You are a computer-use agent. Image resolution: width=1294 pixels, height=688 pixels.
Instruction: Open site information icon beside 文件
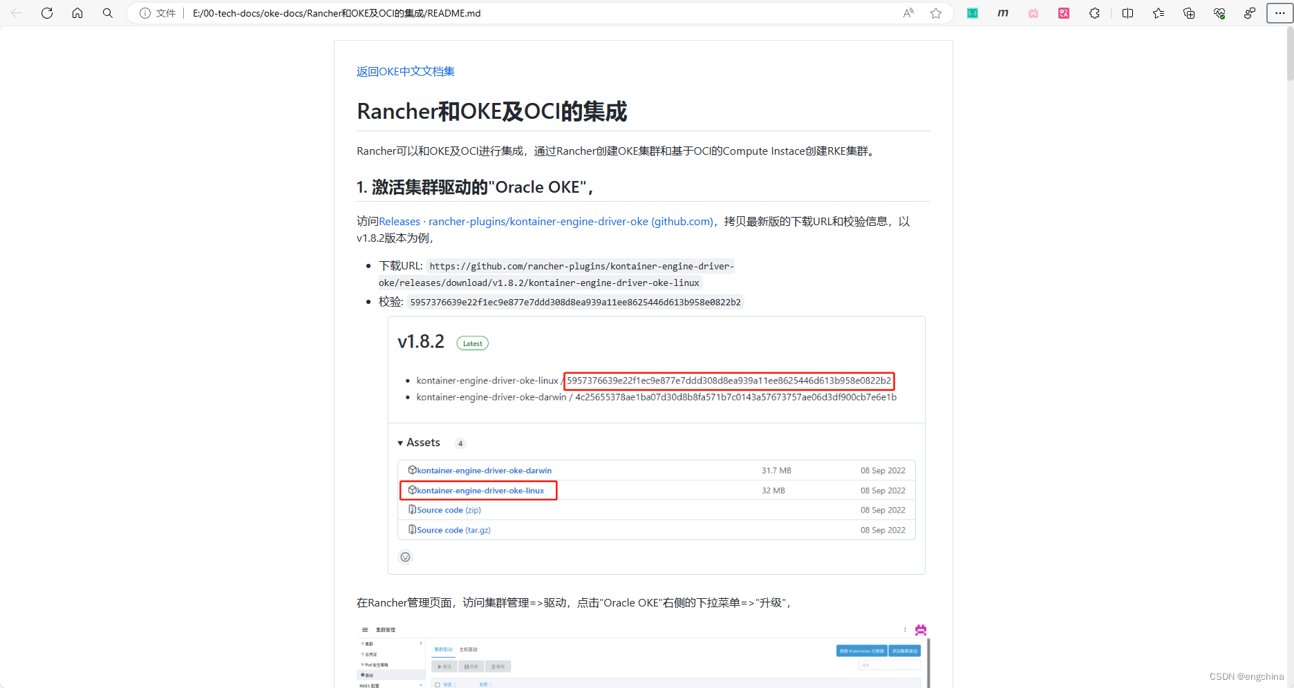145,13
